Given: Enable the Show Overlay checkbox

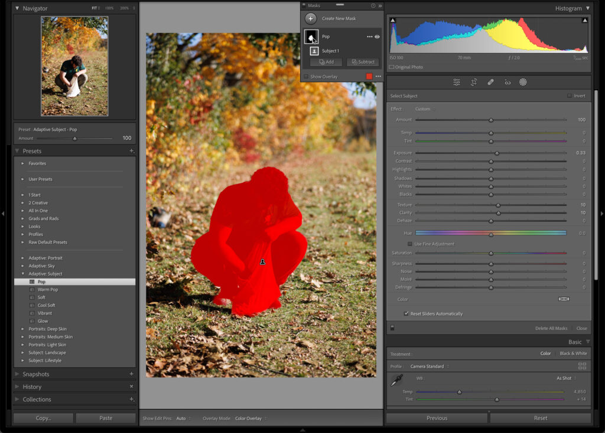Looking at the screenshot, I should coord(306,77).
